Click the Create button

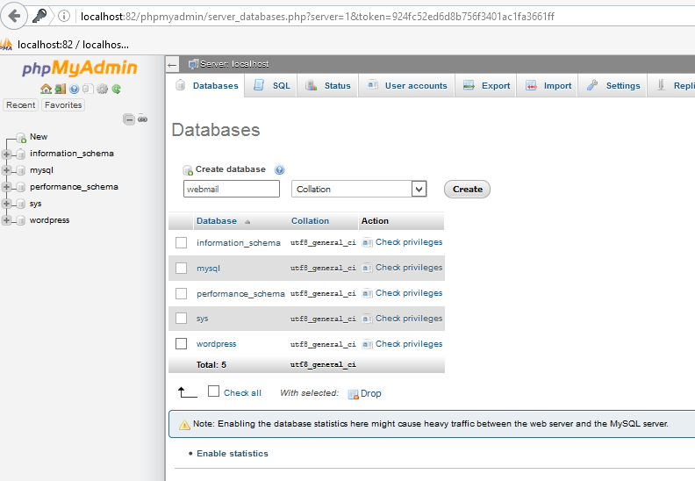[467, 189]
